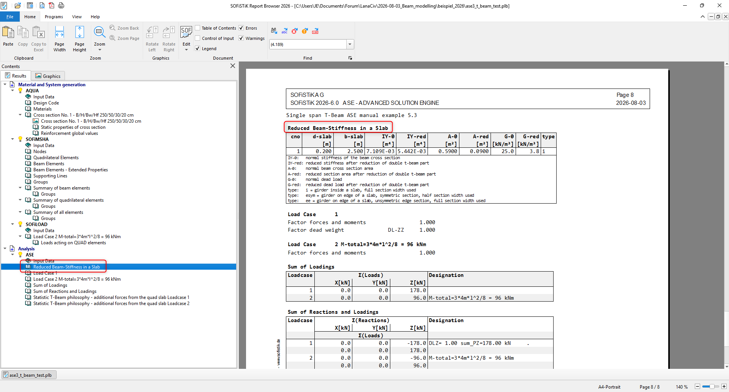Collapse the SOFiLOAD tree node
The height and width of the screenshot is (392, 729).
point(13,224)
